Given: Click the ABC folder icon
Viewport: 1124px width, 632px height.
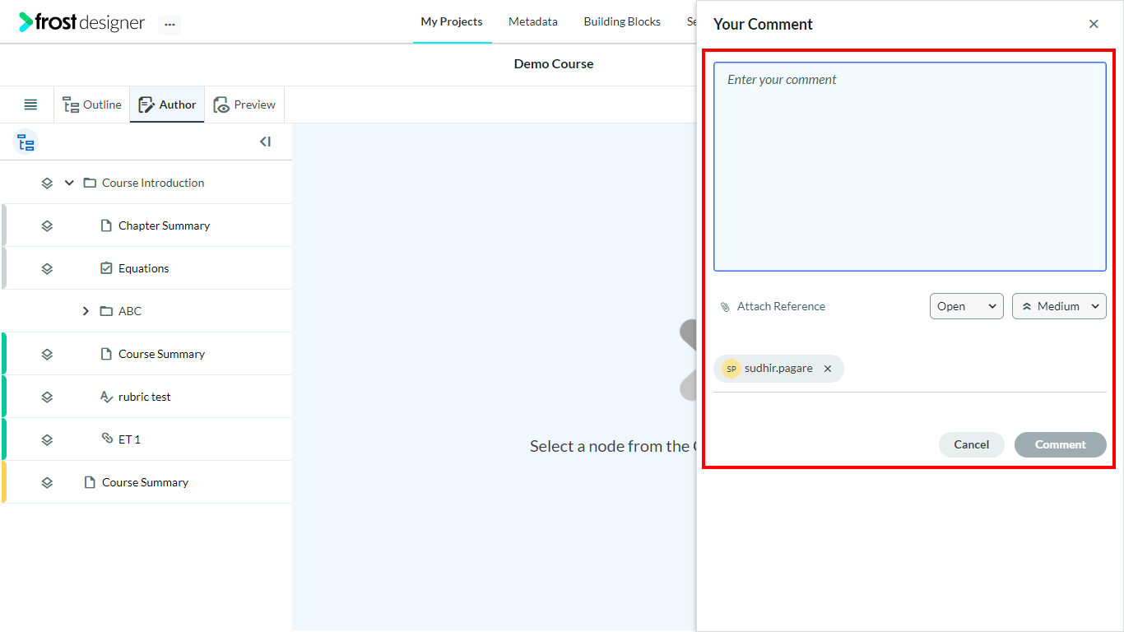Looking at the screenshot, I should tap(106, 311).
